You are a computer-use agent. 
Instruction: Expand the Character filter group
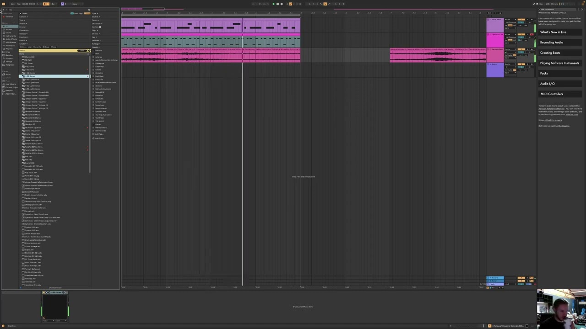(24, 31)
